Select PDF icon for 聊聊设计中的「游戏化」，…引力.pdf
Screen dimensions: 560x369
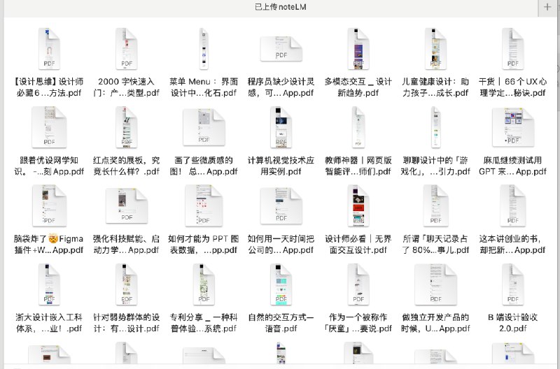click(435, 127)
